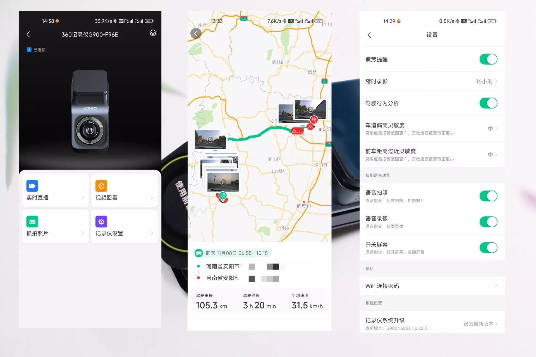Disable the 疲劳提醒 fatigue reminder toggle

pos(488,59)
